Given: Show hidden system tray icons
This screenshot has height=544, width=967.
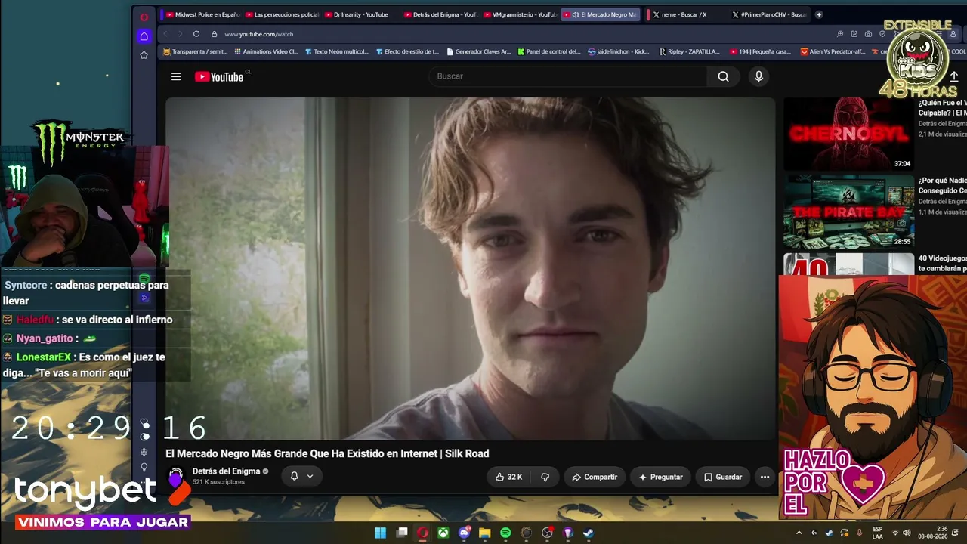Looking at the screenshot, I should (799, 533).
